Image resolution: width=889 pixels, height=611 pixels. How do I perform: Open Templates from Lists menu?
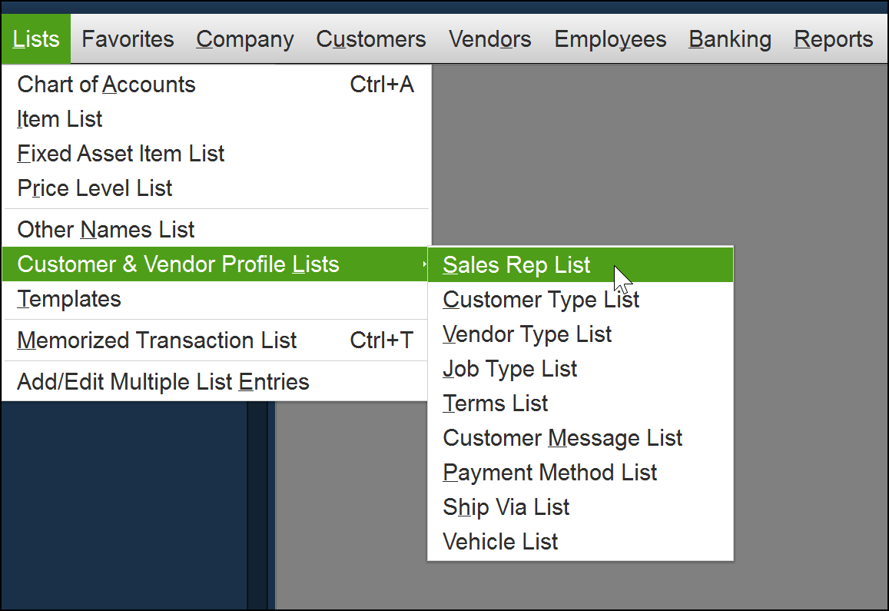point(215,299)
